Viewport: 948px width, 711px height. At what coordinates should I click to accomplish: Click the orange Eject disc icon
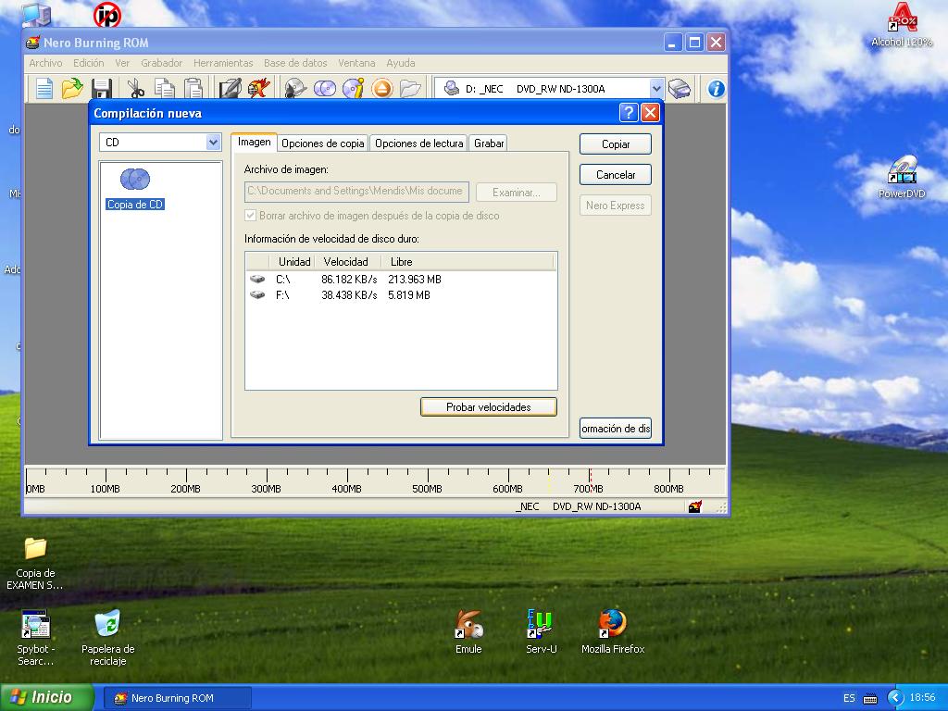pyautogui.click(x=382, y=89)
